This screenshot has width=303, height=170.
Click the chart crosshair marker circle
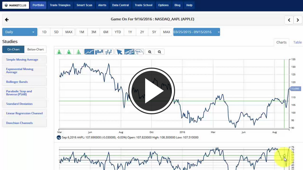[284, 101]
